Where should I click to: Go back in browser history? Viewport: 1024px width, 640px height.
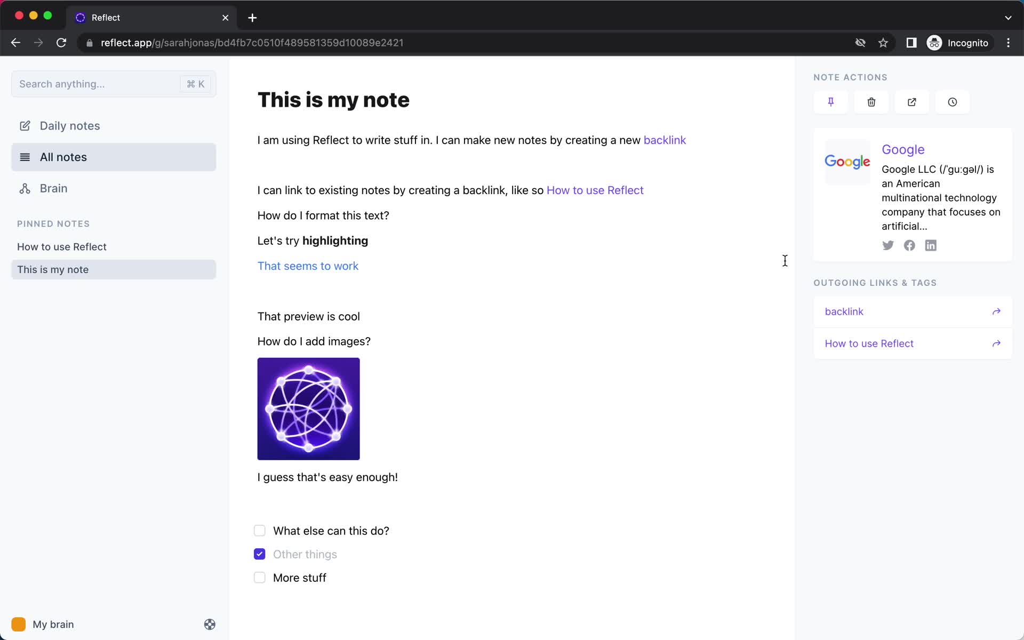pos(15,43)
